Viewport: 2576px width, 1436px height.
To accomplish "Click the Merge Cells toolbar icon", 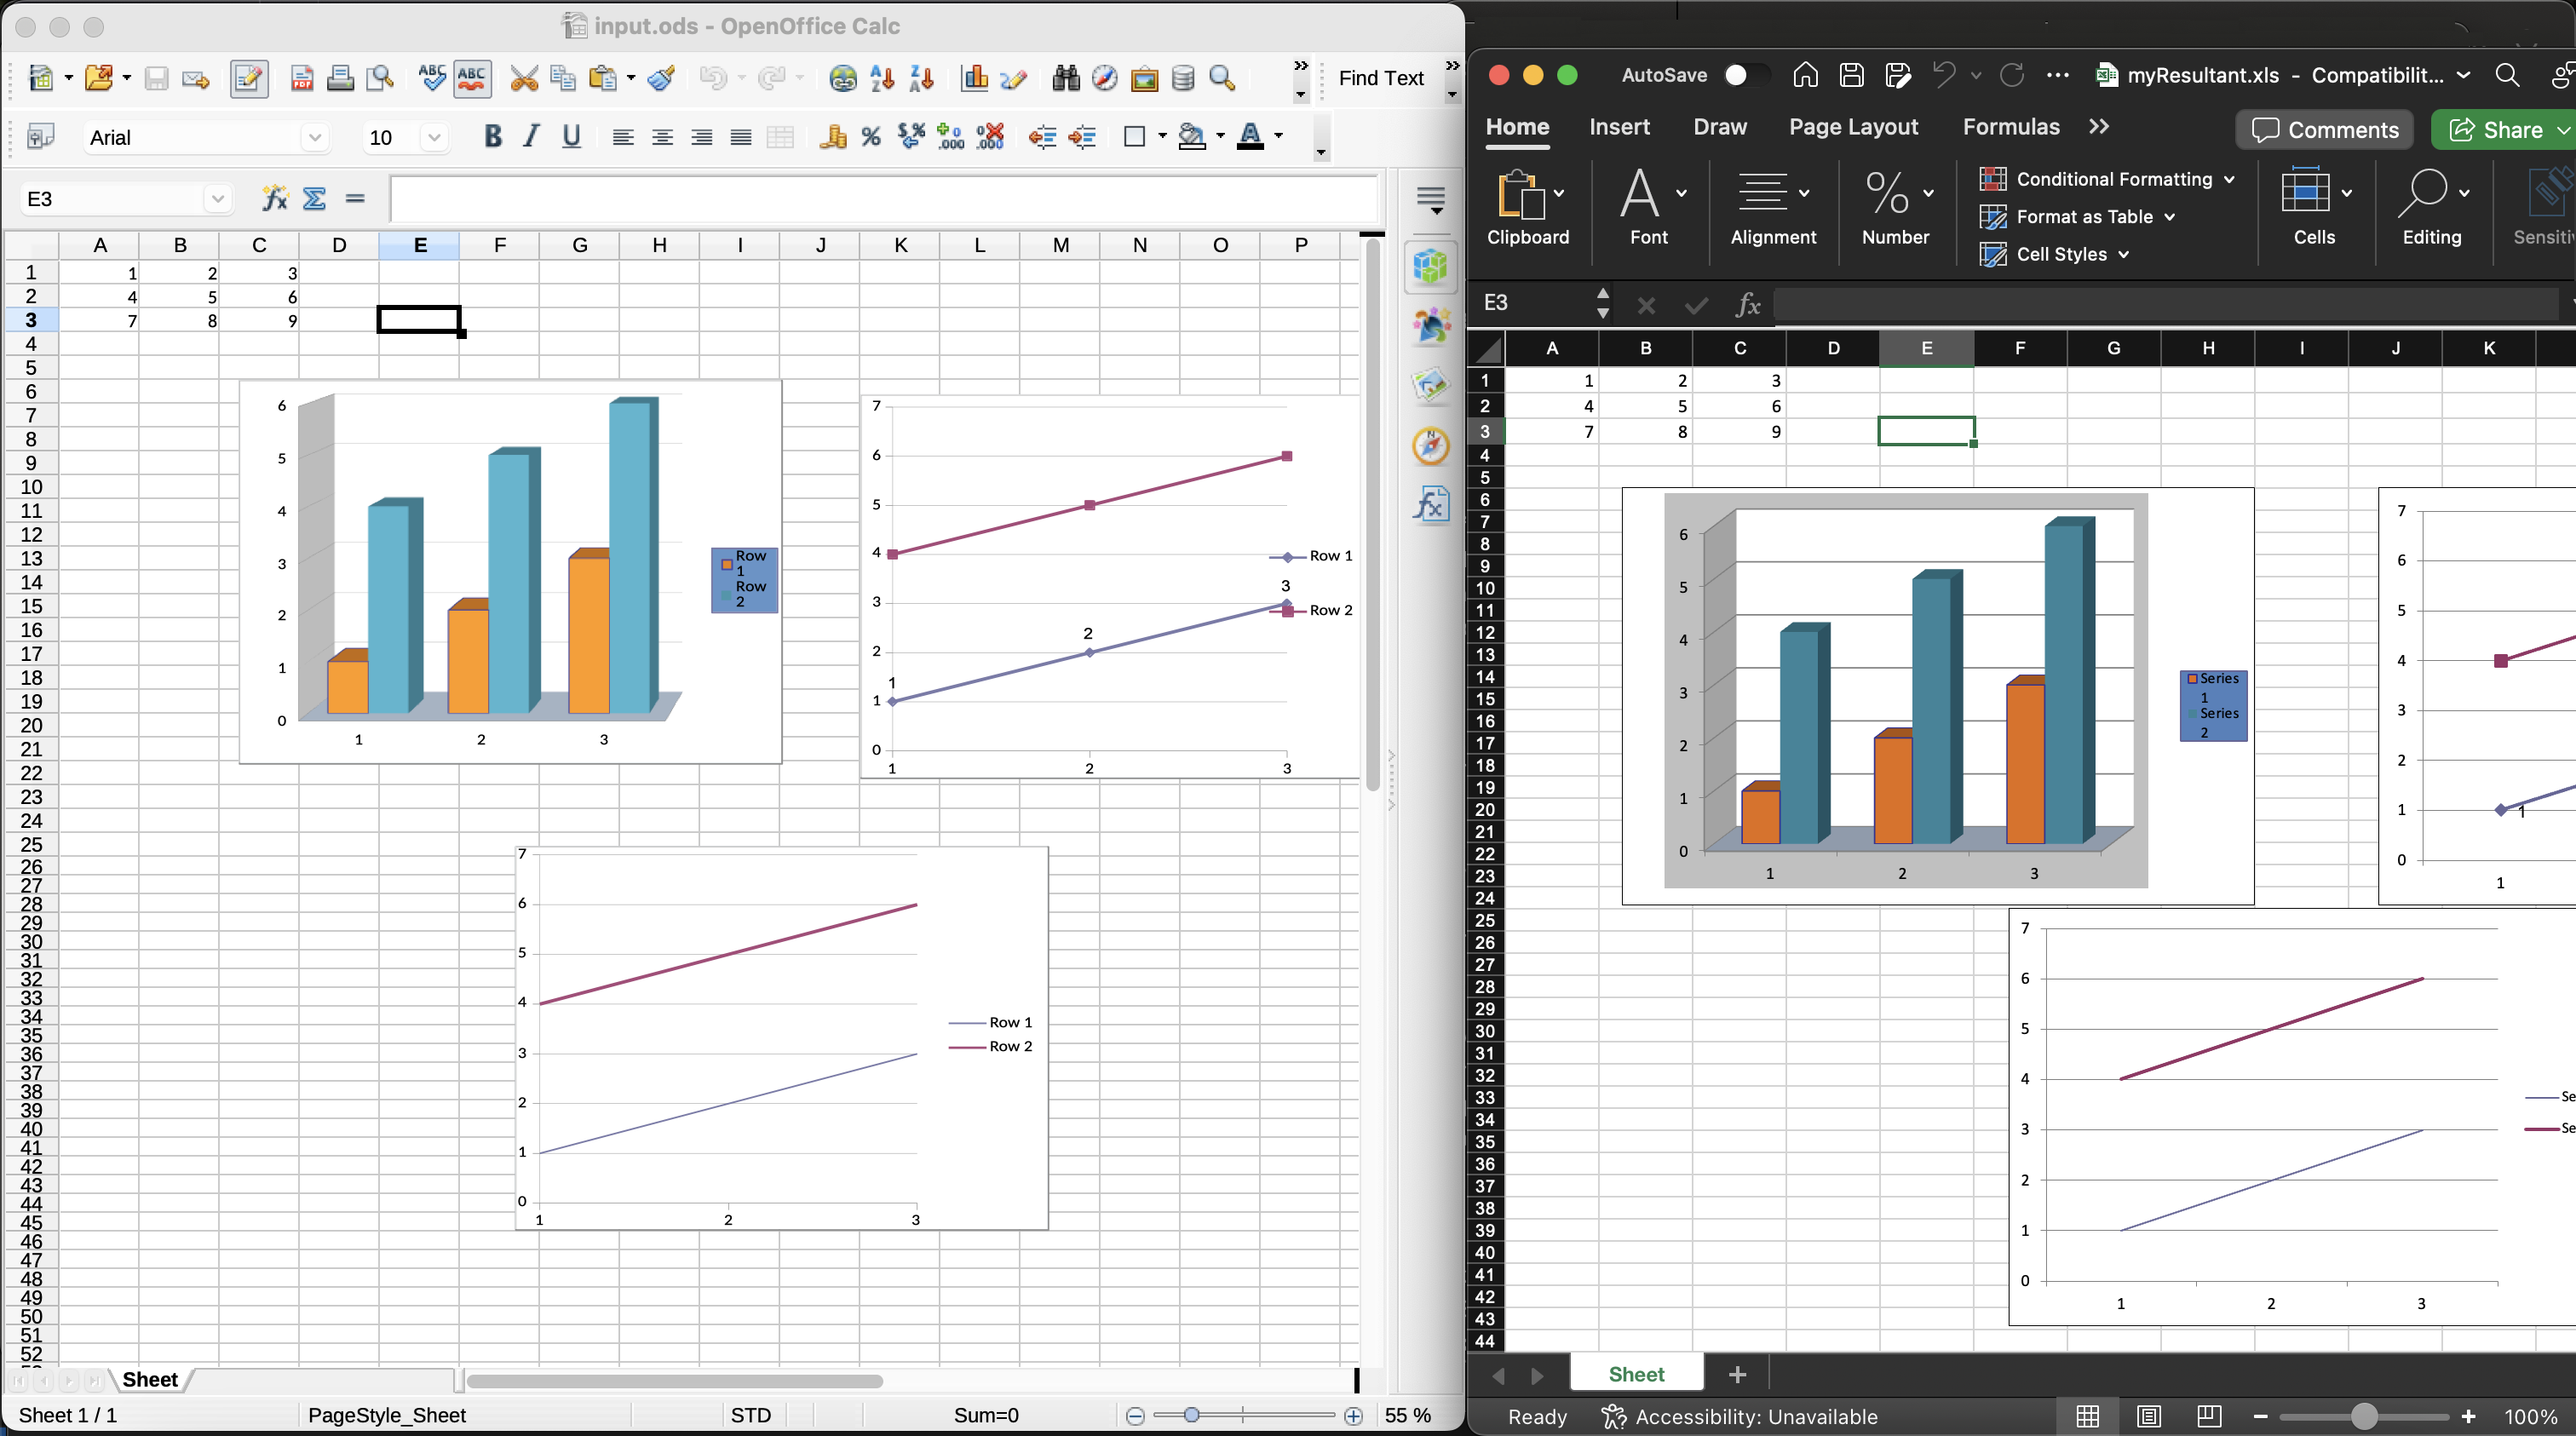I will [779, 137].
